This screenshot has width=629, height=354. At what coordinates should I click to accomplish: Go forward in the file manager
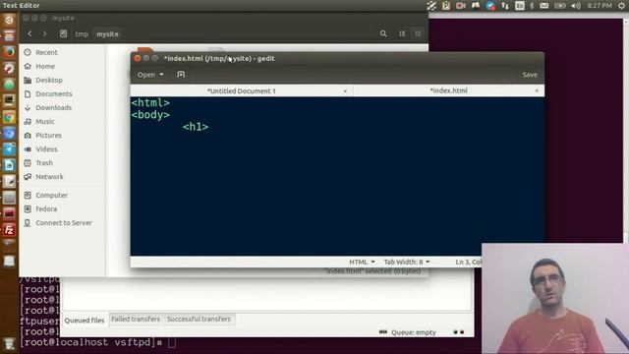[x=44, y=33]
